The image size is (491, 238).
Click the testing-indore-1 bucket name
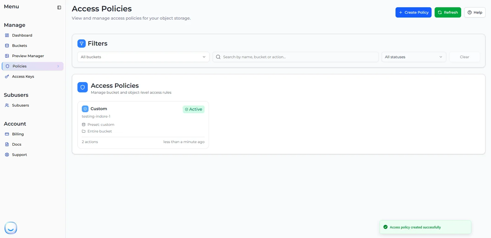click(96, 117)
